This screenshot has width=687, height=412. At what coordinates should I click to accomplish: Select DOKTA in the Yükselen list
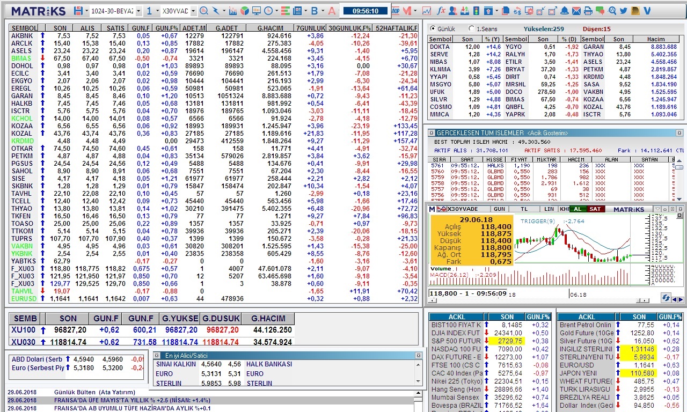click(x=439, y=47)
